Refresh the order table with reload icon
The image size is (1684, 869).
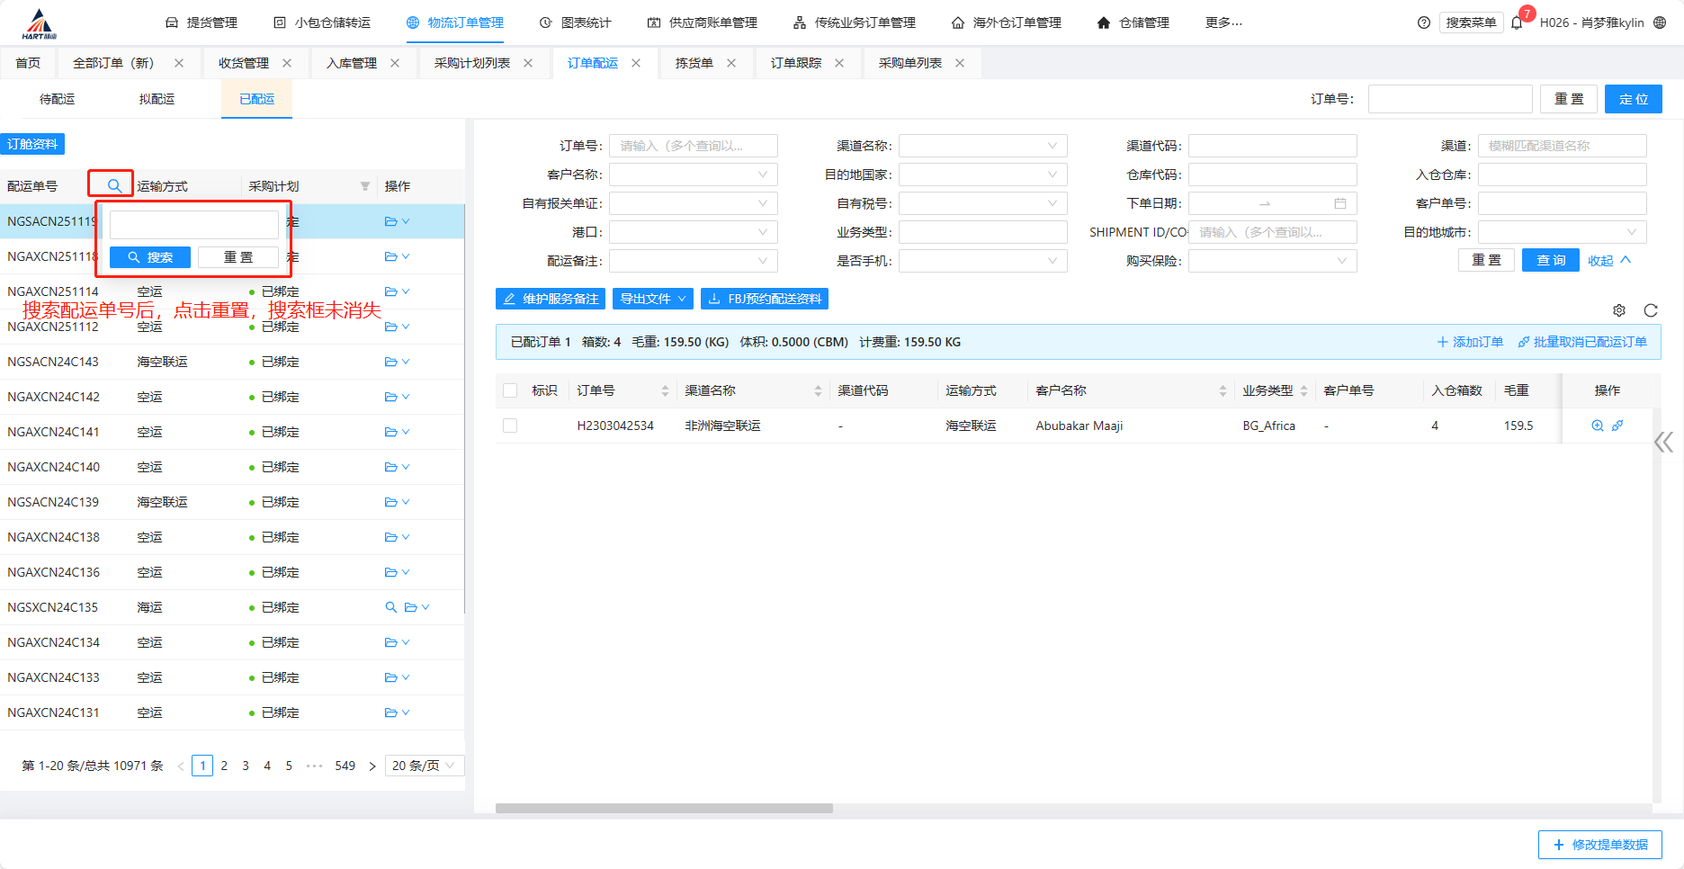tap(1651, 310)
